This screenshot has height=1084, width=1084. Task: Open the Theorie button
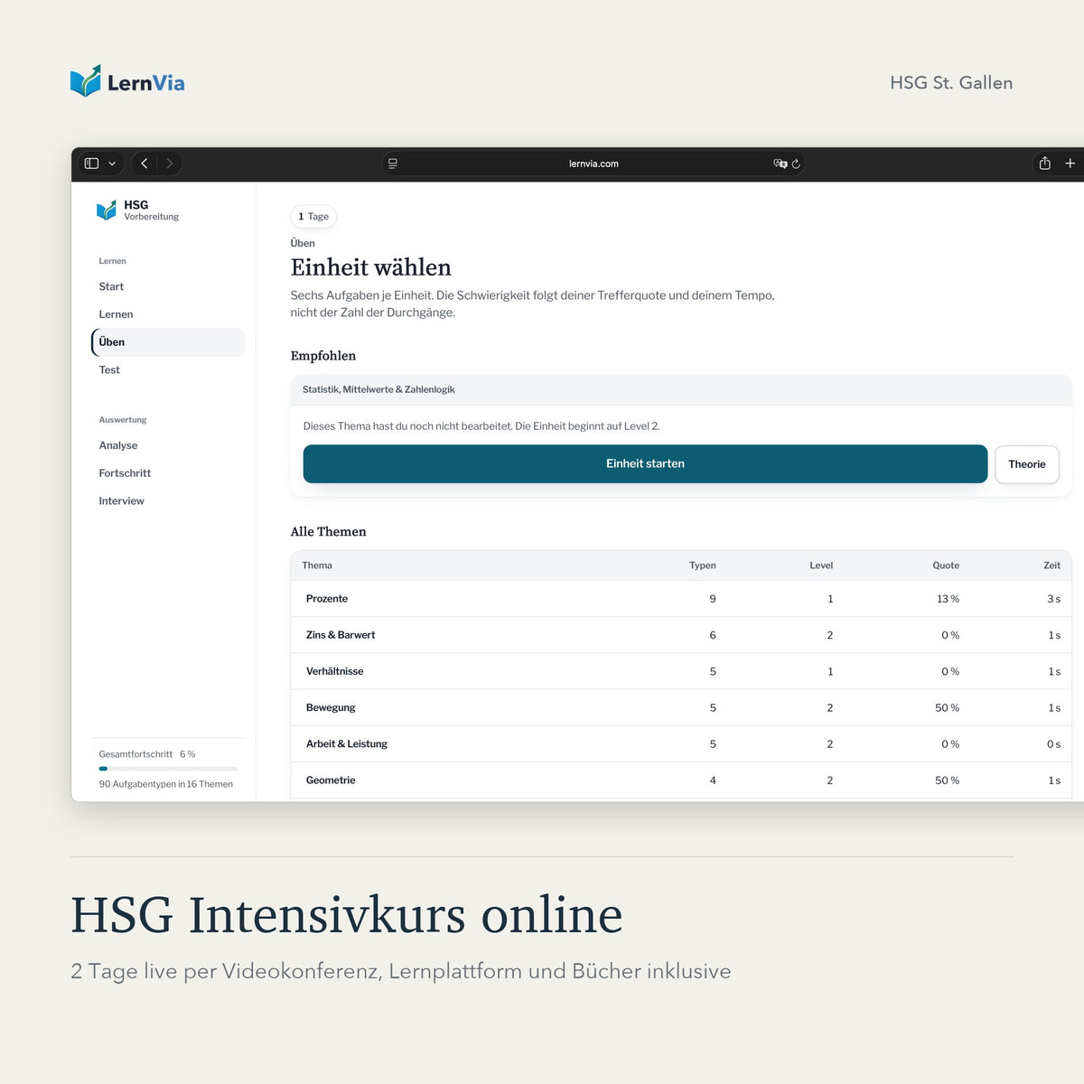point(1027,464)
